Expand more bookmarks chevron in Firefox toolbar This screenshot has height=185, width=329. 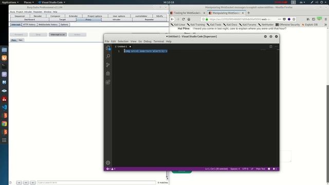325,25
